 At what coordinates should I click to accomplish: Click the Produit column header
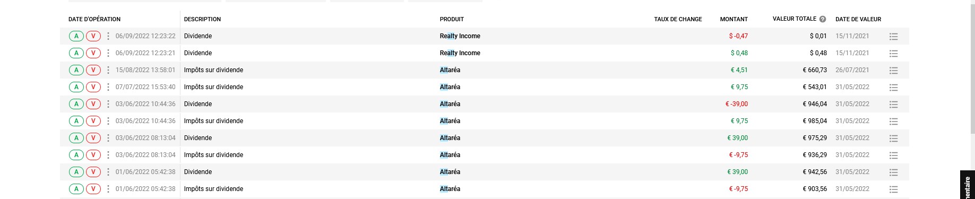(x=452, y=19)
